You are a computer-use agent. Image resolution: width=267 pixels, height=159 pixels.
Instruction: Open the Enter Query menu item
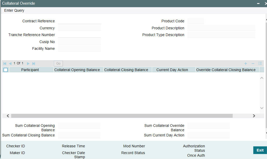click(x=14, y=10)
